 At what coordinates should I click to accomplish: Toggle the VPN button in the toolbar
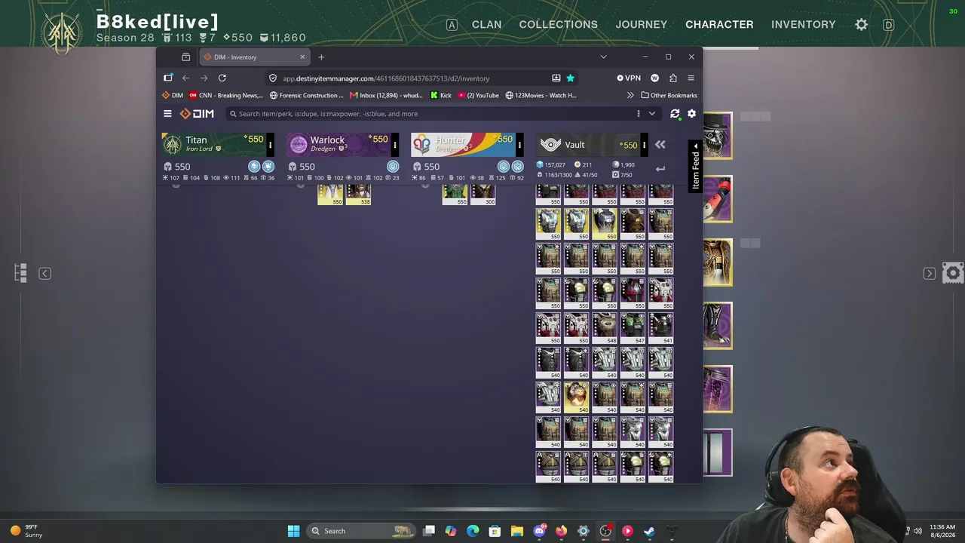(629, 78)
